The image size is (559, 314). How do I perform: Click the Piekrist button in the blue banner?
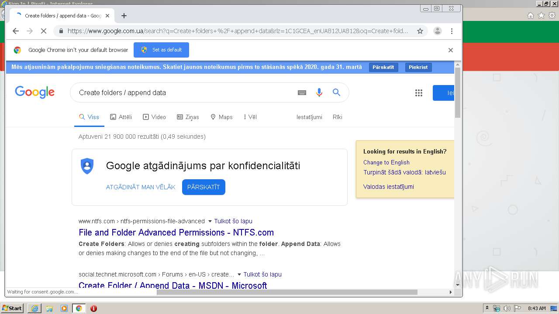coord(418,67)
